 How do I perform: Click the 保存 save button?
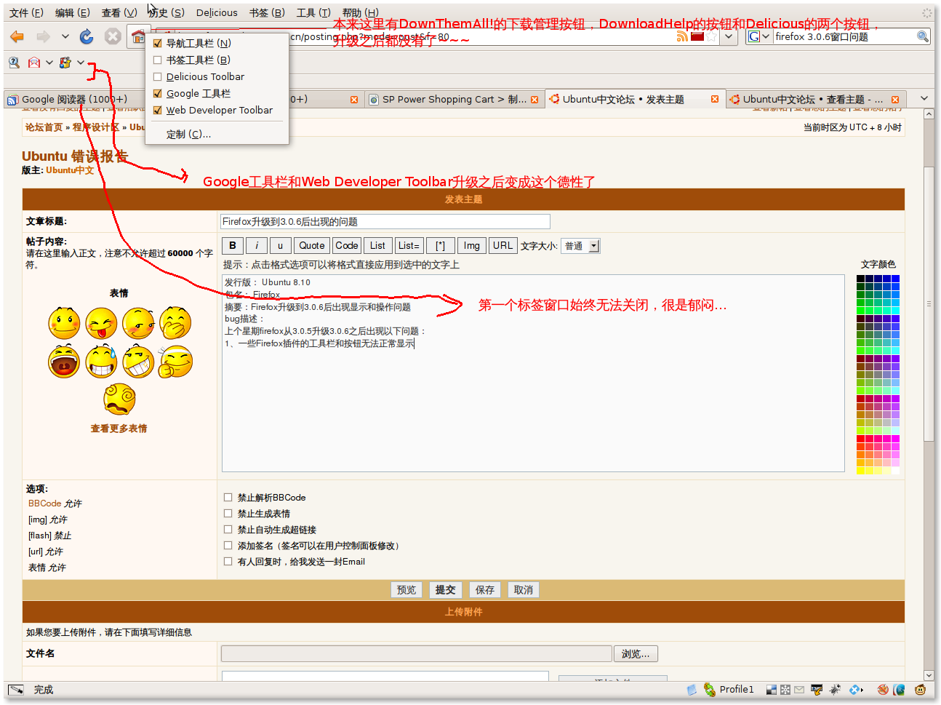(484, 590)
